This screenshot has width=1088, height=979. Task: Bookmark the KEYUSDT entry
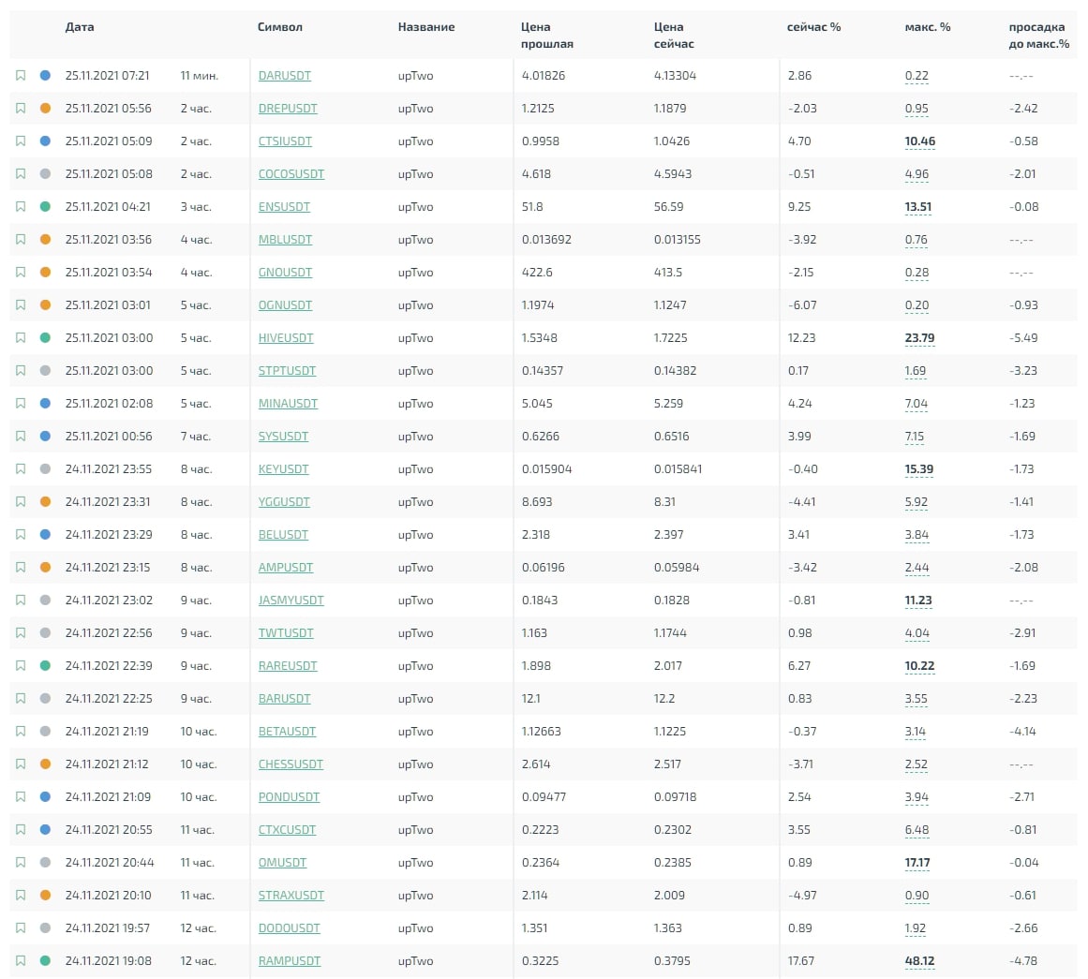pyautogui.click(x=21, y=469)
